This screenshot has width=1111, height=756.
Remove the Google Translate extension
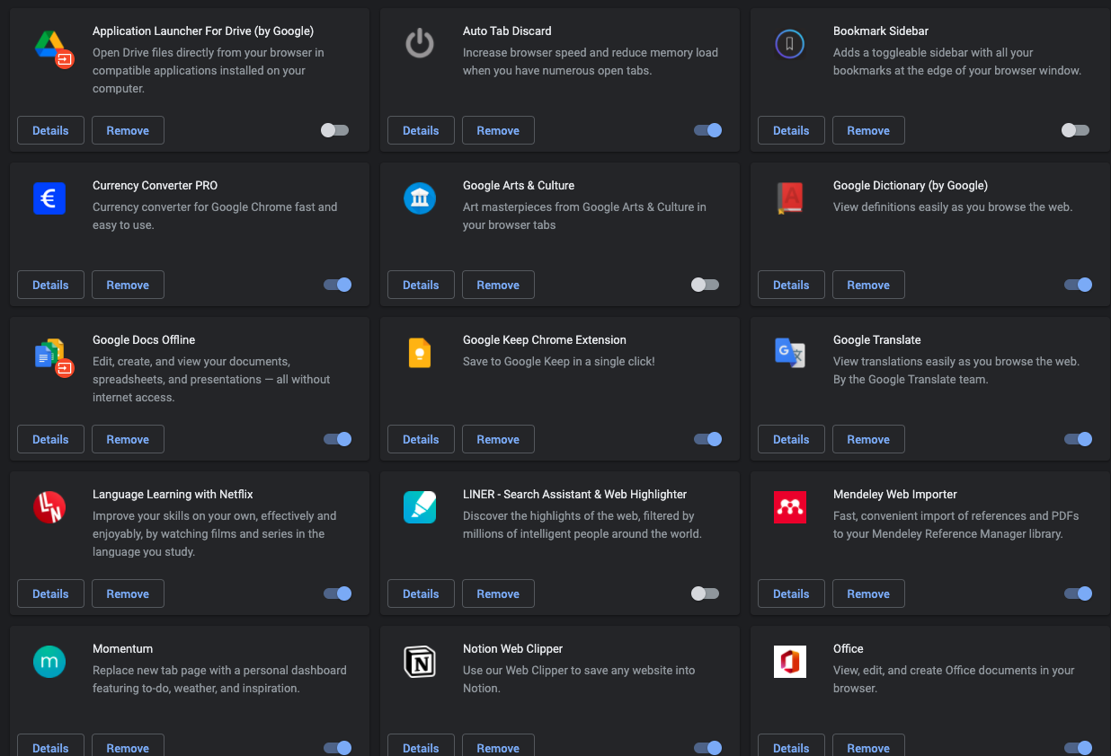[868, 439]
